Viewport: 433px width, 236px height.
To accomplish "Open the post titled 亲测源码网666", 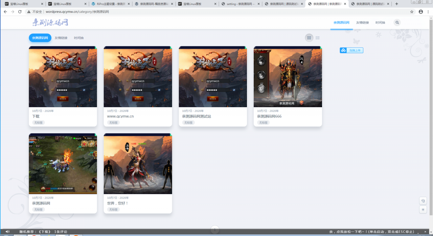I will coord(269,116).
